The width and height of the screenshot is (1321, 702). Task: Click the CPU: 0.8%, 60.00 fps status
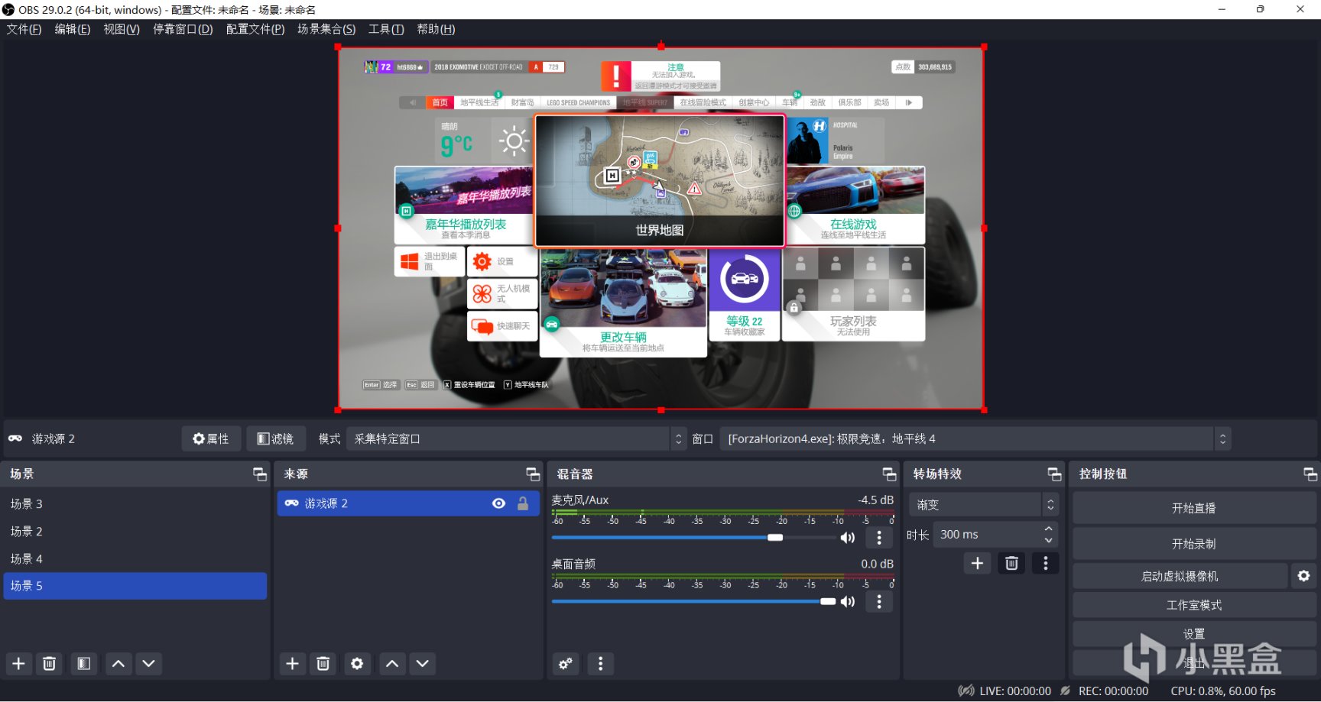tap(1223, 691)
